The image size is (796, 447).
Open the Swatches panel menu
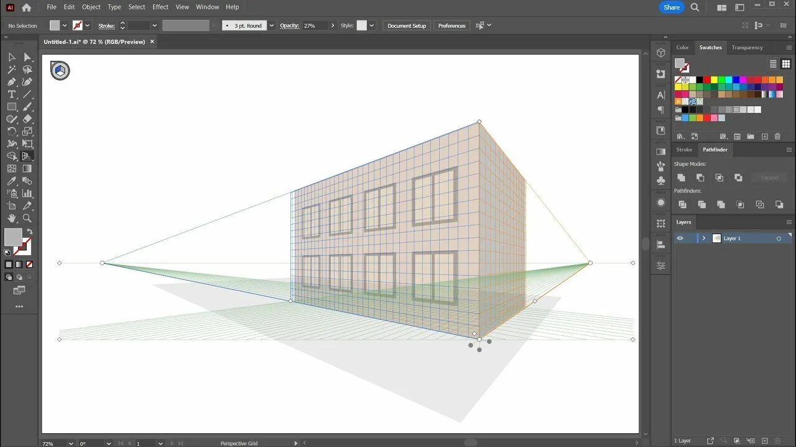point(789,47)
